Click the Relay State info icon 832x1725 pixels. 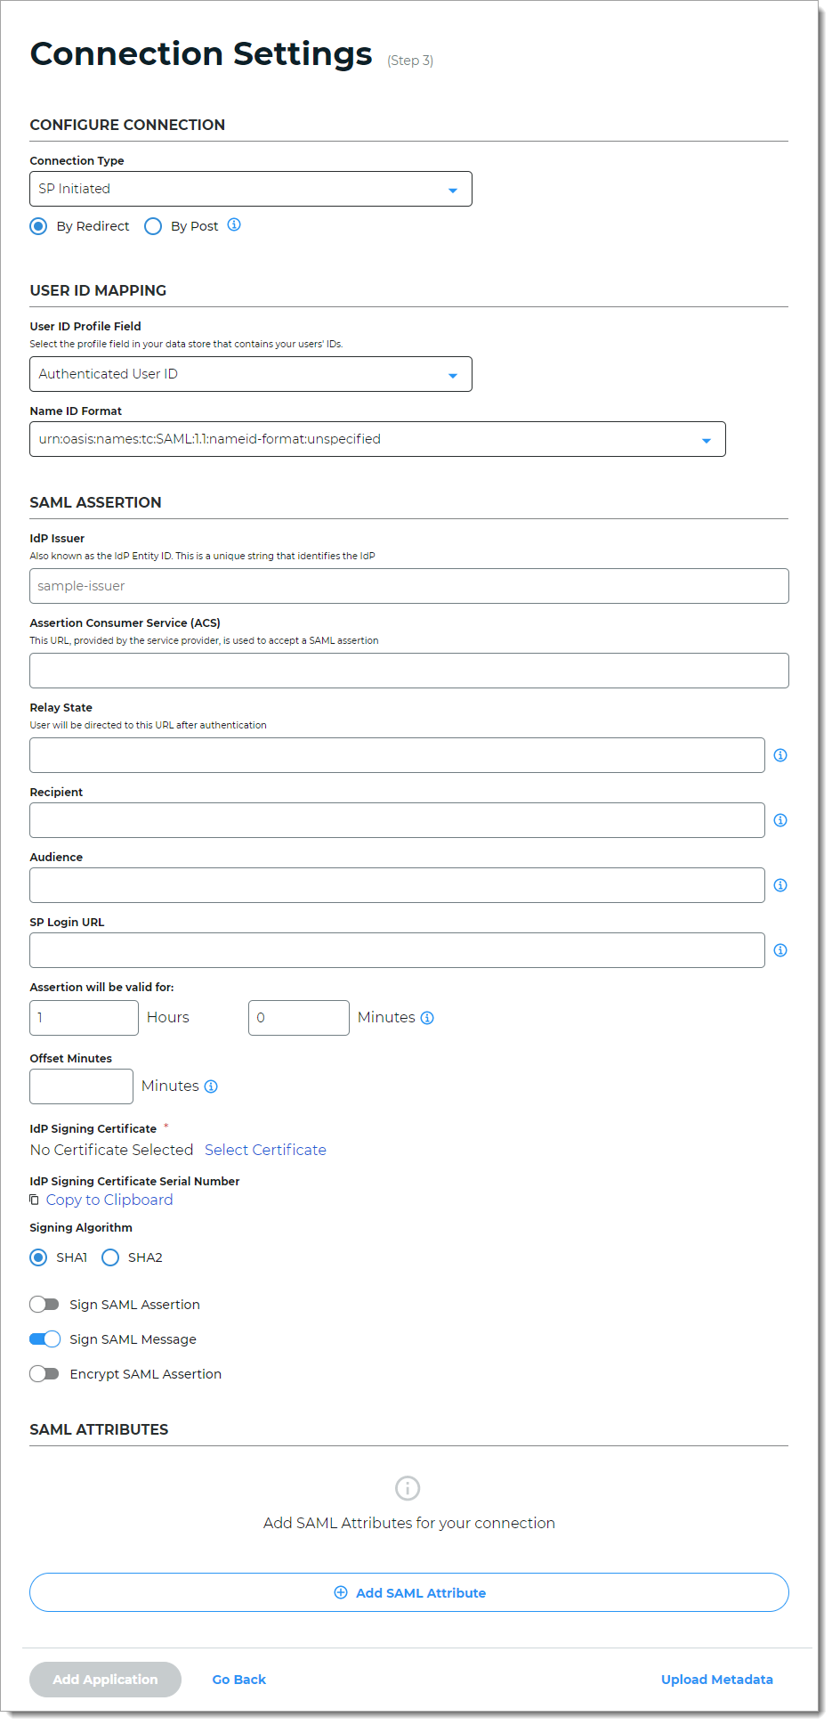coord(779,755)
